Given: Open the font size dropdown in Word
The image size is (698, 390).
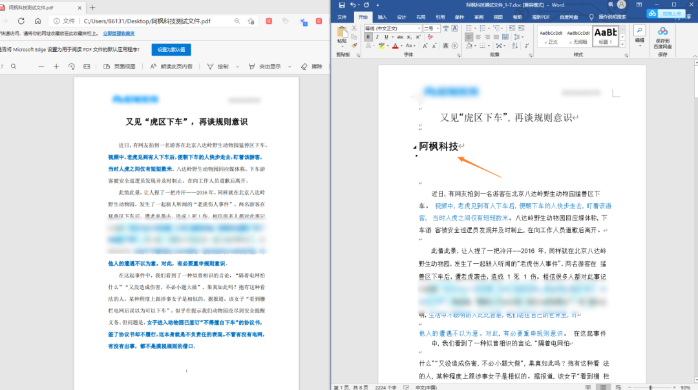Looking at the screenshot, I should (438, 28).
